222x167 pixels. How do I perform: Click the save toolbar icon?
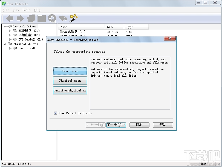pyautogui.click(x=41, y=18)
